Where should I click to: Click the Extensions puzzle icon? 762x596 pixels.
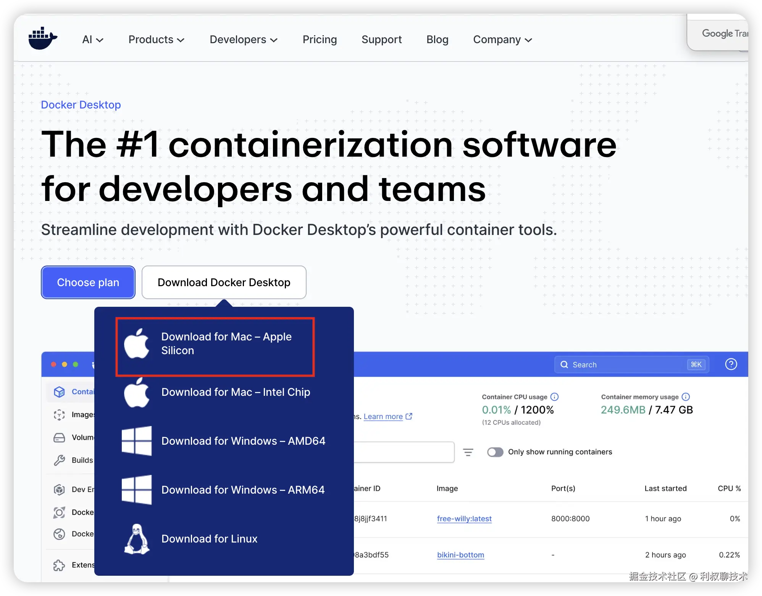coord(59,565)
